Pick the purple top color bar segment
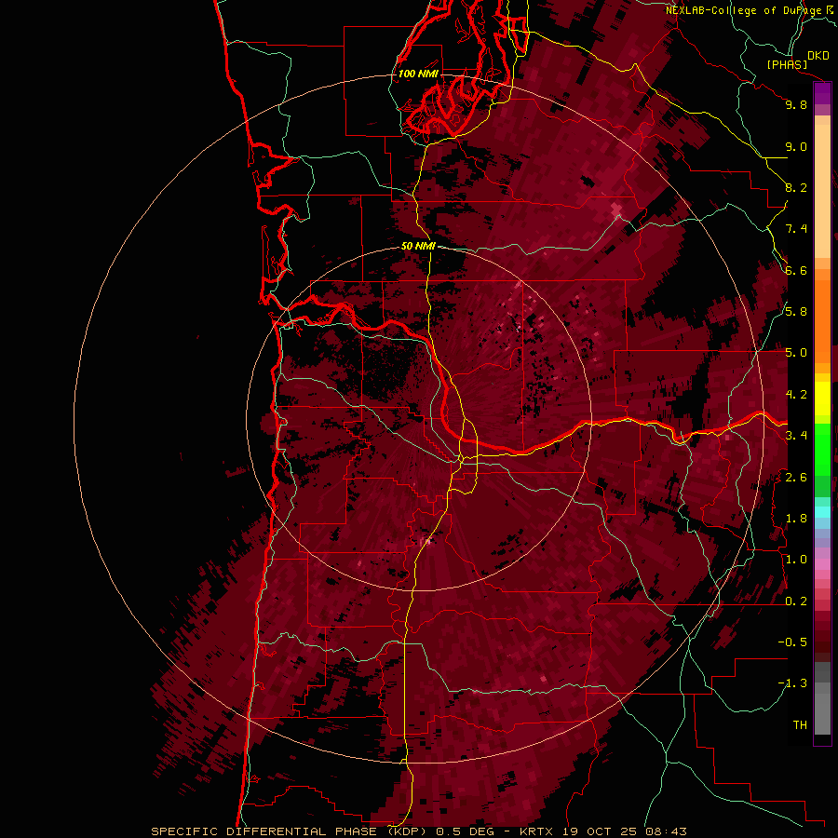 (x=822, y=93)
